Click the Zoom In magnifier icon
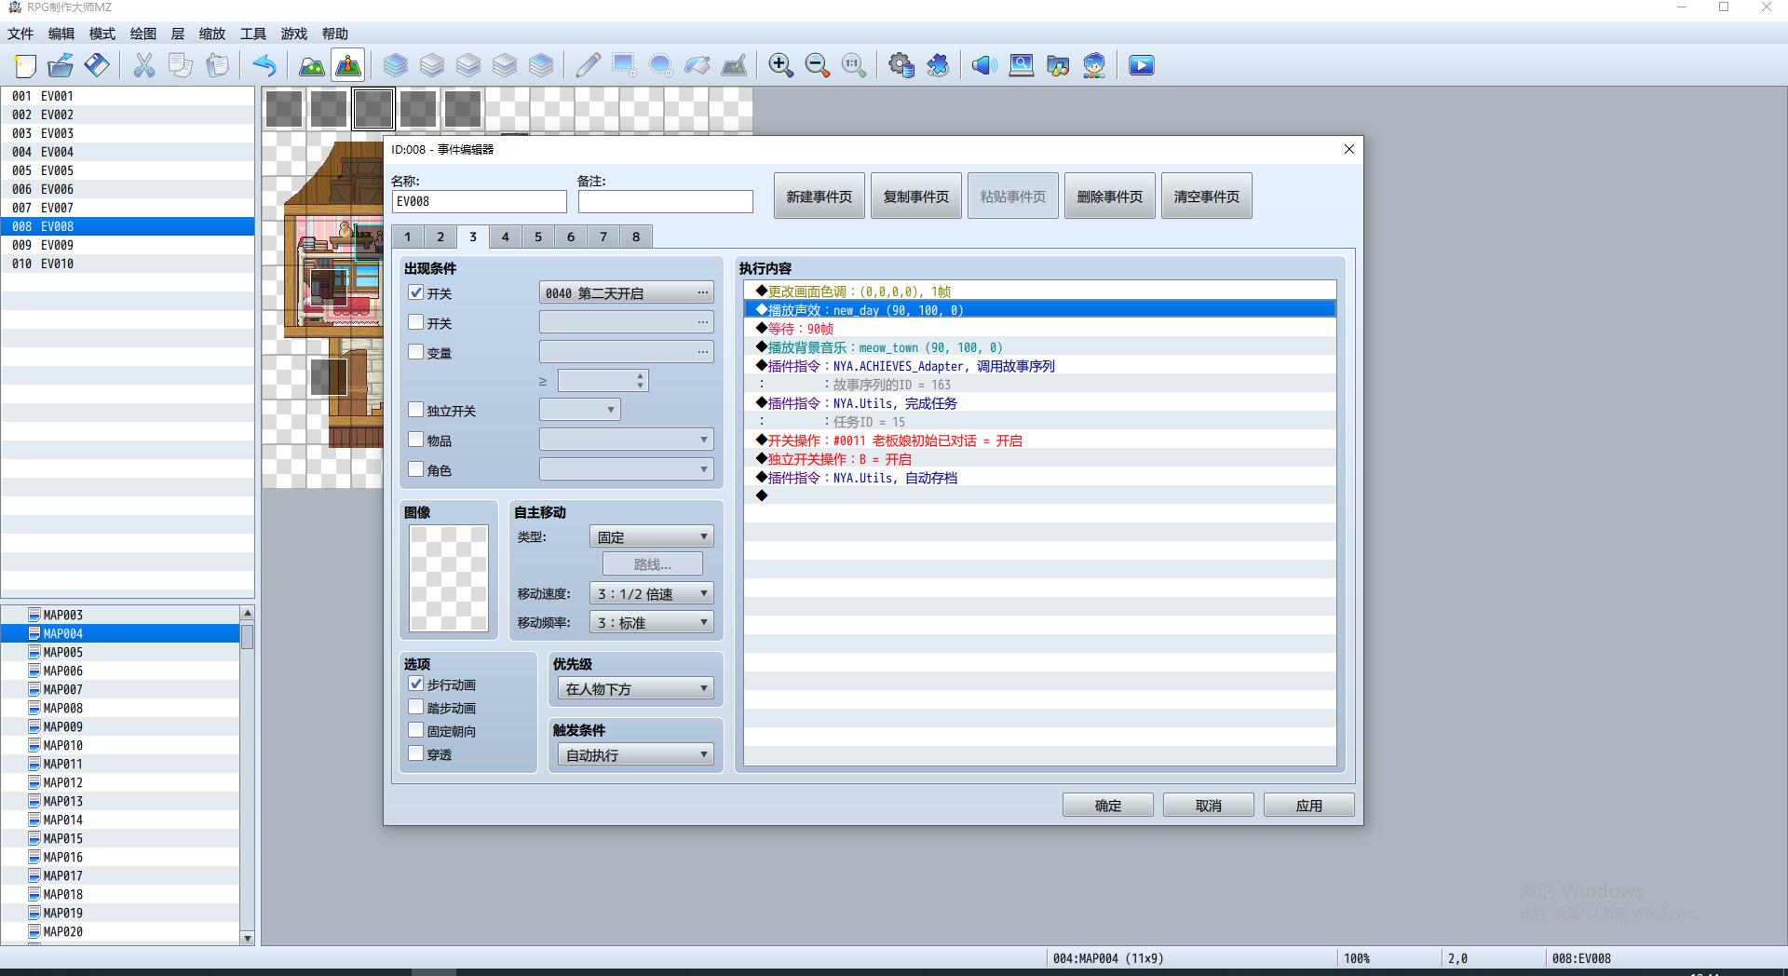1788x976 pixels. point(780,65)
